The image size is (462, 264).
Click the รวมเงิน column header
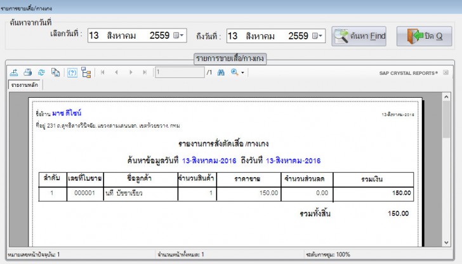click(372, 179)
